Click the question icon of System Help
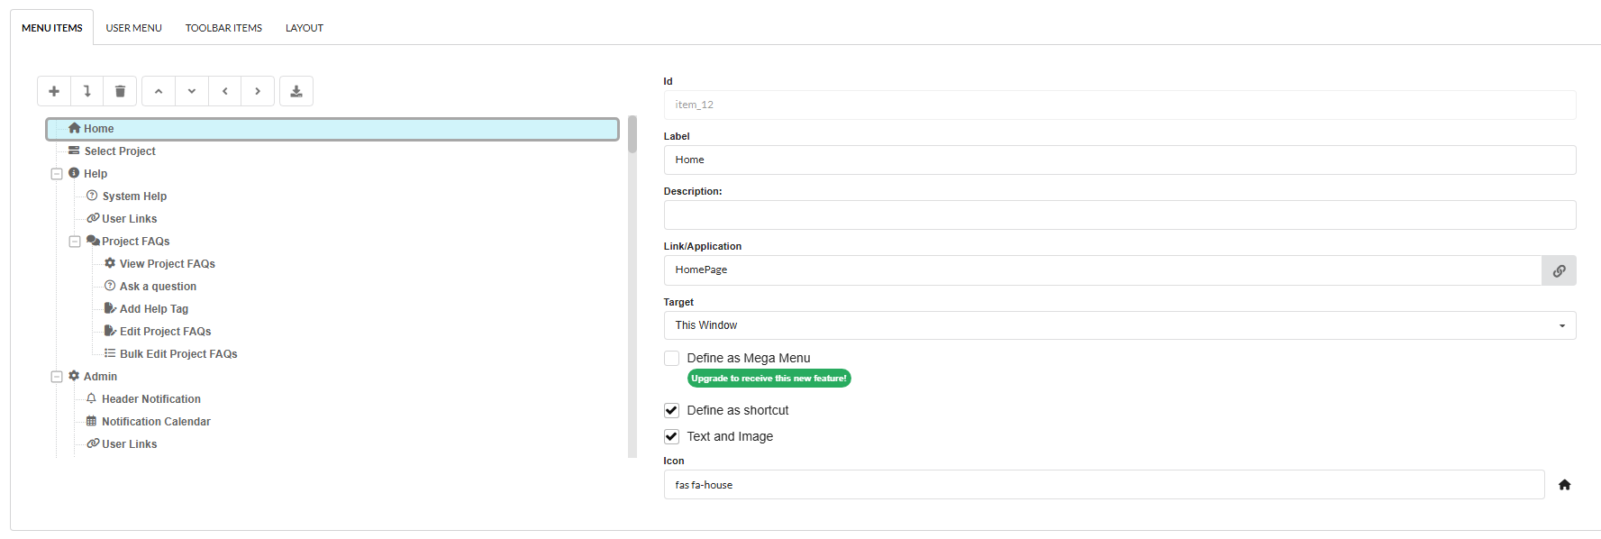Image resolution: width=1601 pixels, height=539 pixels. [x=92, y=196]
